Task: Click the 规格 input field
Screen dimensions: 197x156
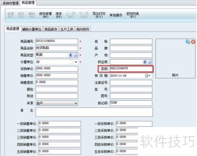Action: 131,42
